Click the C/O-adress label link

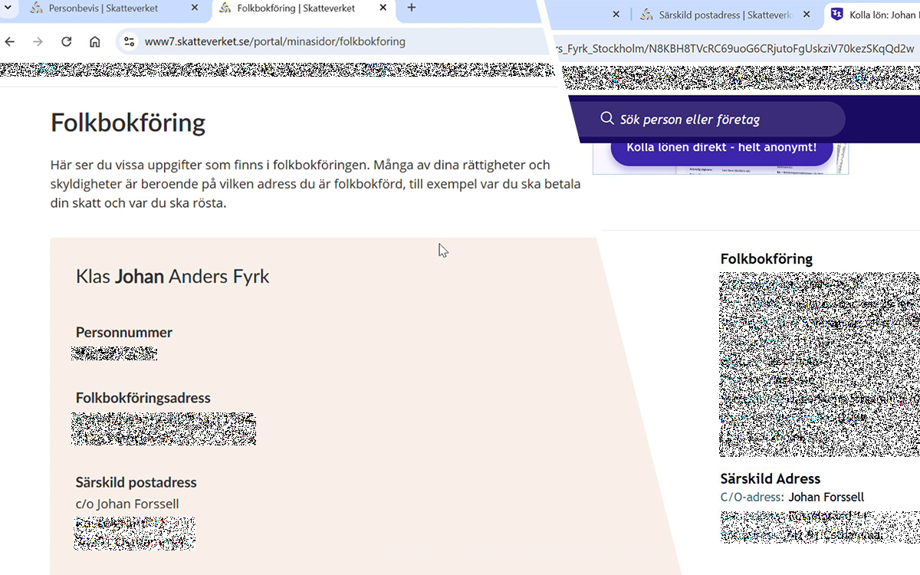751,498
